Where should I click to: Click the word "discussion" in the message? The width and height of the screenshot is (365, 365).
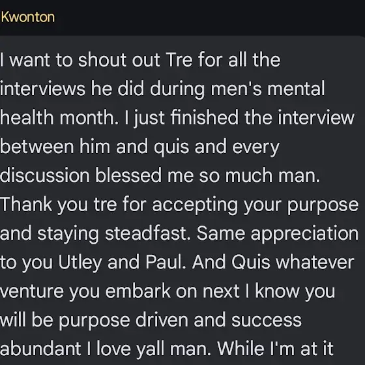pyautogui.click(x=45, y=175)
